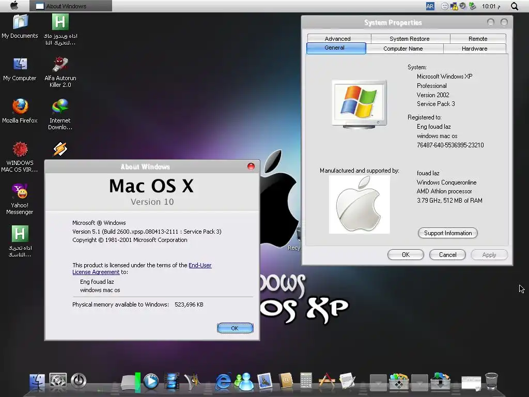Screen dimensions: 529x397
Task: Open the colorful blocks folder in dock
Action: pos(399,381)
